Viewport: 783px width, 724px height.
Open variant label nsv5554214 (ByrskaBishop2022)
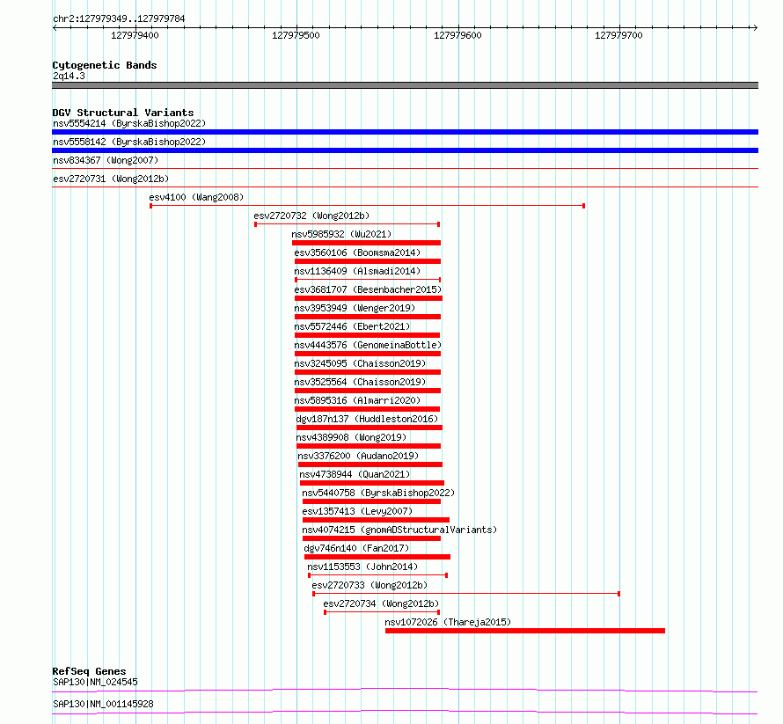click(x=129, y=123)
